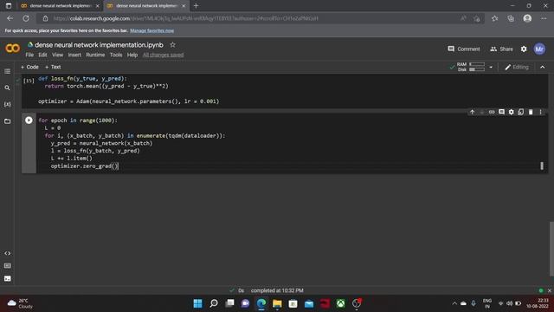Open the Tools menu
Viewport: 554px width, 312px height.
pos(116,55)
